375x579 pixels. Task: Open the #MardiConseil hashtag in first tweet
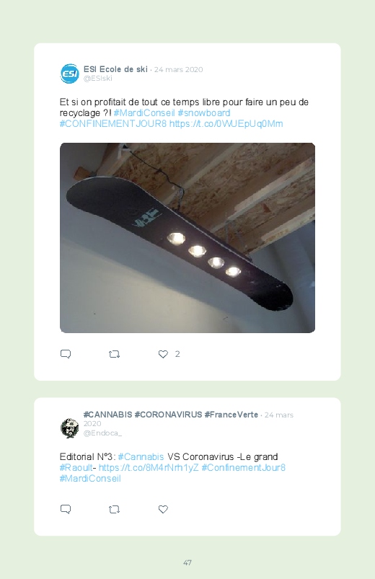pyautogui.click(x=144, y=112)
